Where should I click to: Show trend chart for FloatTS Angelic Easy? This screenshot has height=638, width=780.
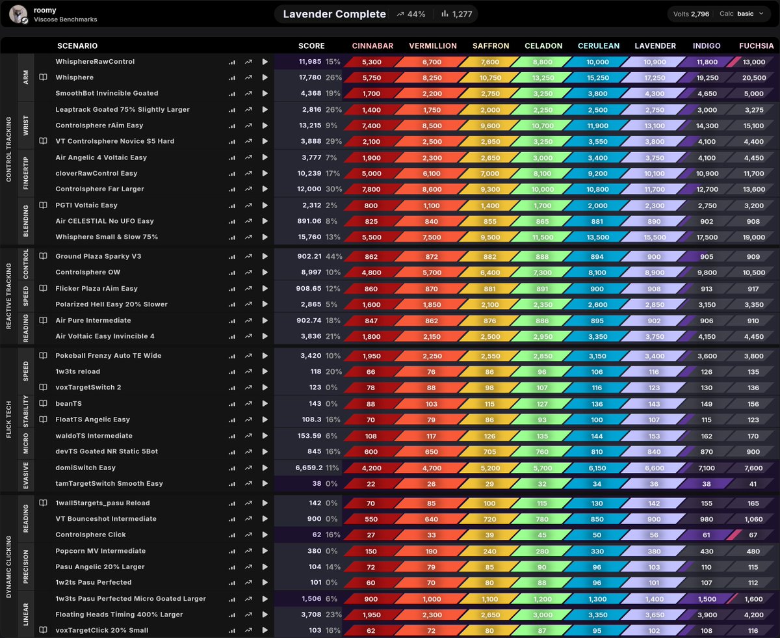(x=248, y=419)
